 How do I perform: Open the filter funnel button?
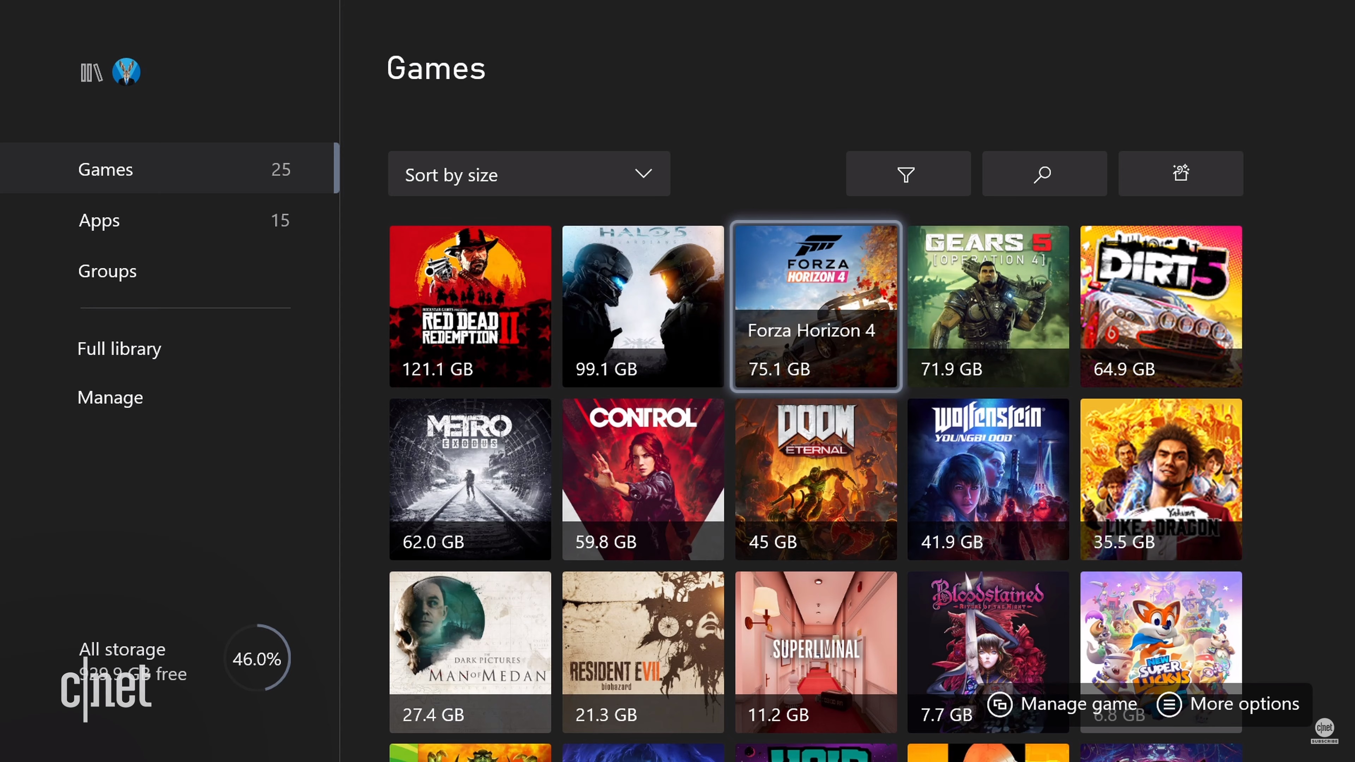[x=908, y=174]
